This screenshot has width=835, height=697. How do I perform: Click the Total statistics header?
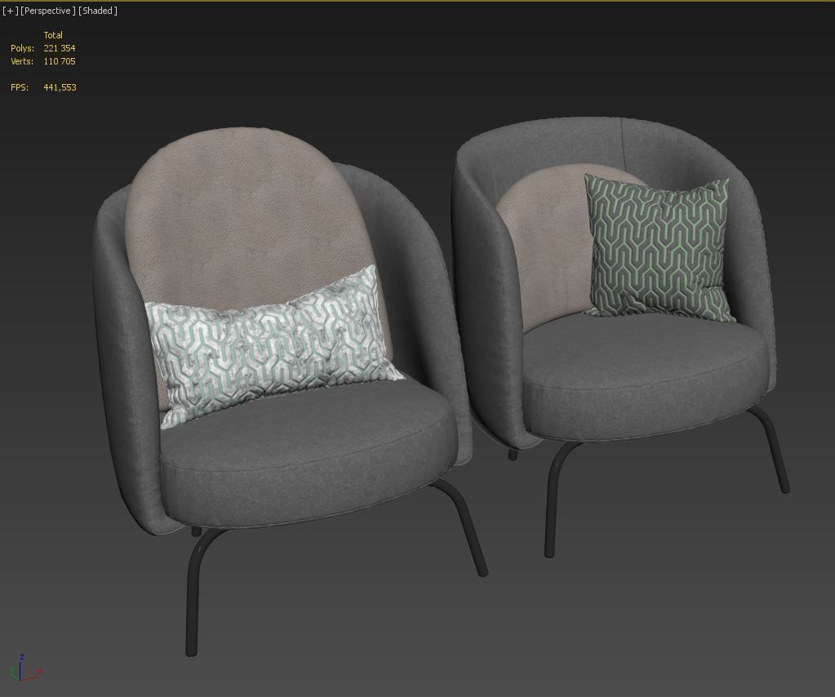[53, 35]
